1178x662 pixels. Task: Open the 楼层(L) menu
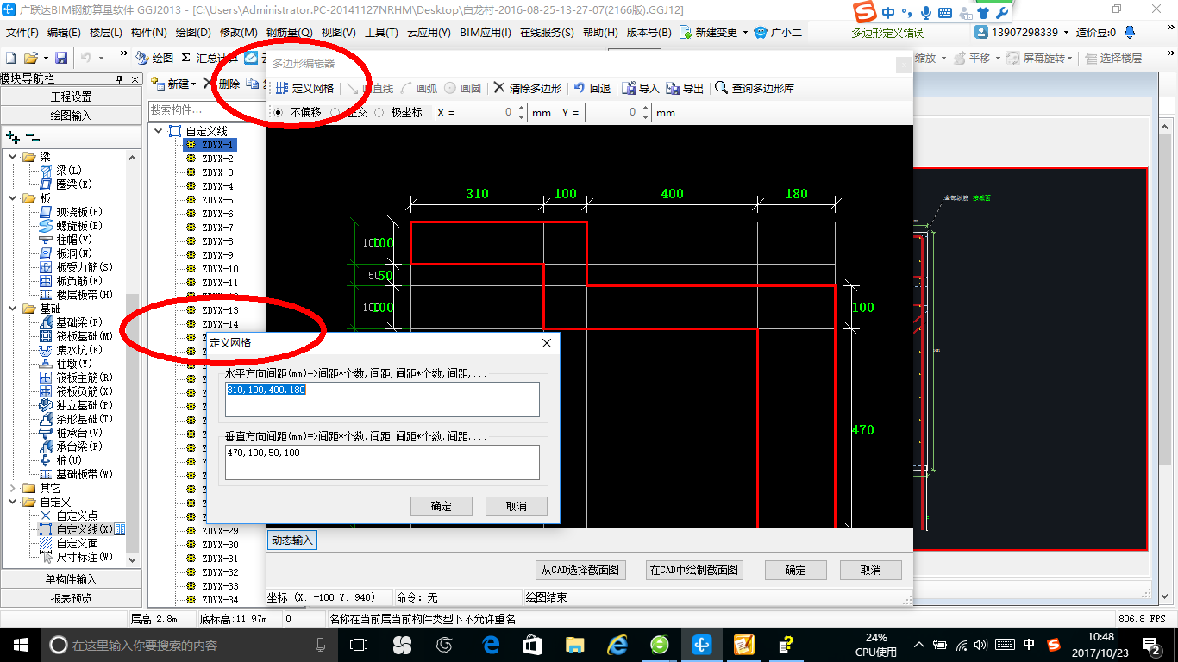tap(106, 33)
